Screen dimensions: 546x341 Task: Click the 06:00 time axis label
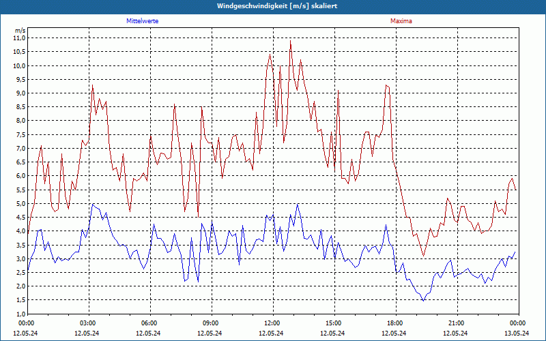[x=150, y=323]
